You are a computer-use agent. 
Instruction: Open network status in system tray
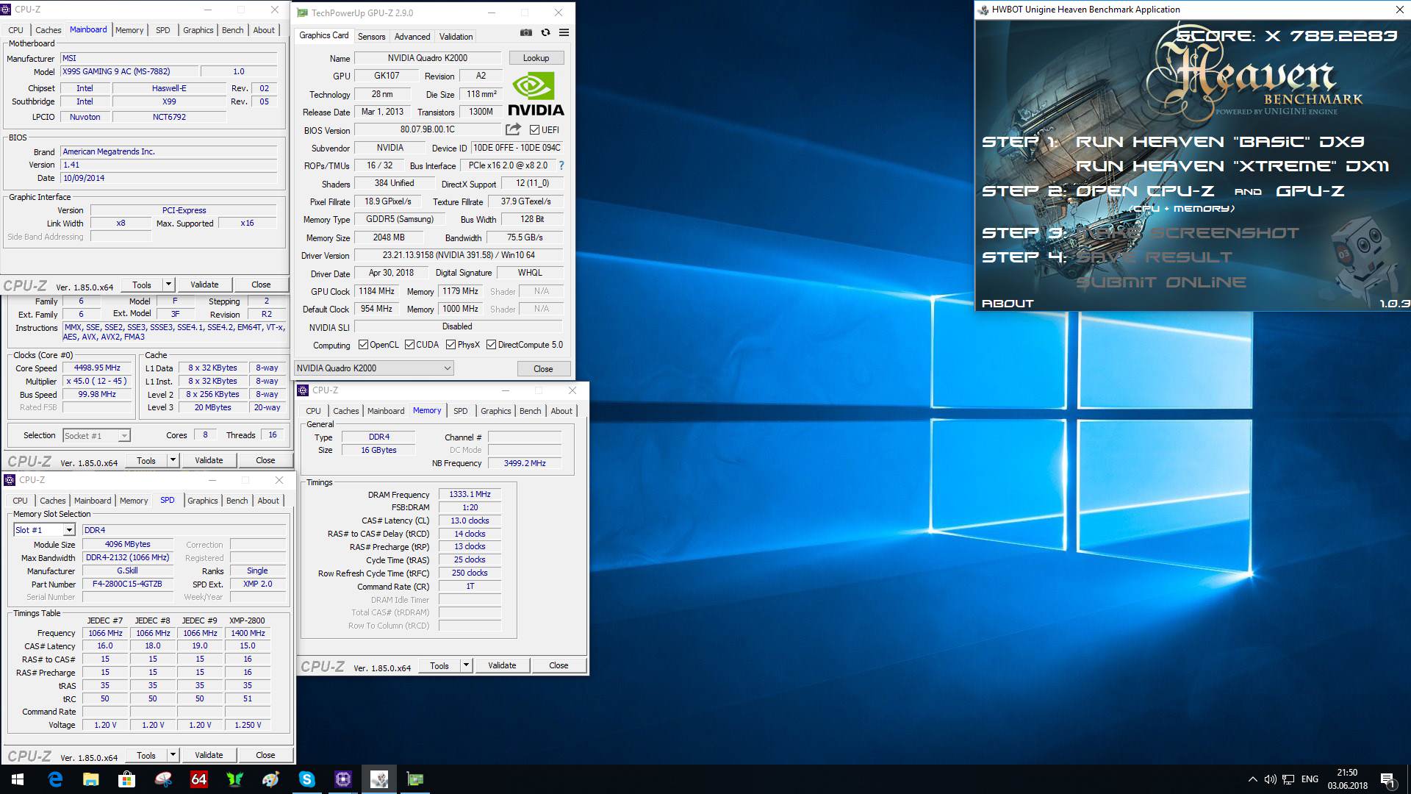[1288, 779]
